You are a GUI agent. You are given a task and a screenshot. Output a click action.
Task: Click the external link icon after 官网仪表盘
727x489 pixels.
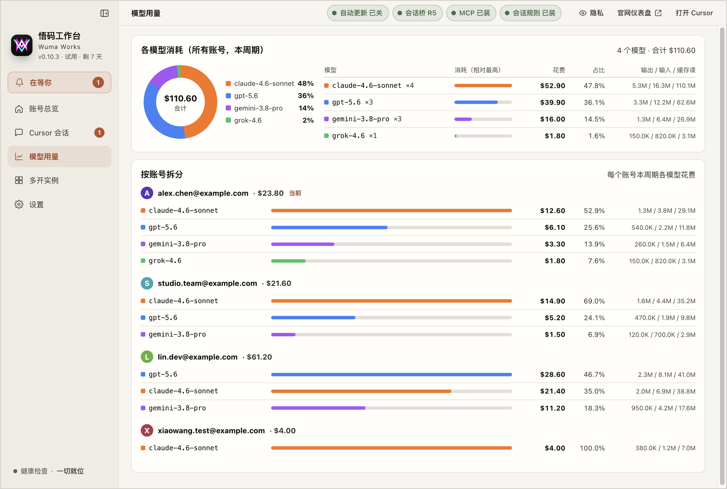[x=658, y=13]
